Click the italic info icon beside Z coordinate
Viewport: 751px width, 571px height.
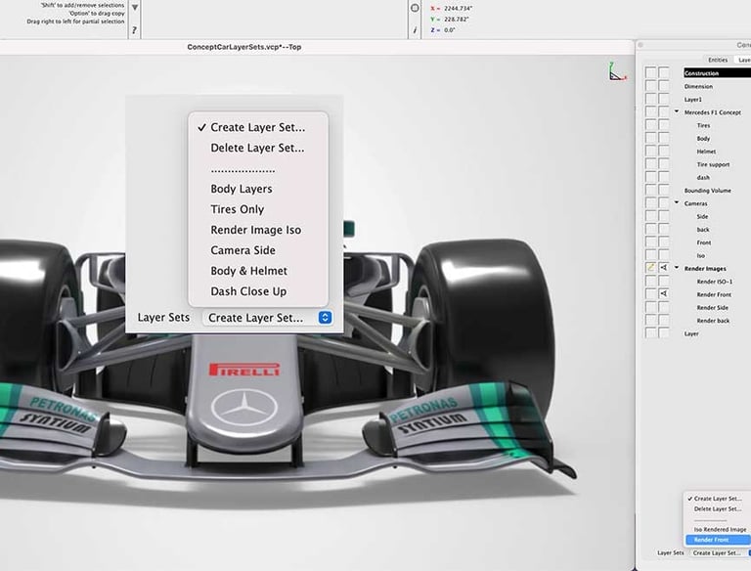[415, 29]
